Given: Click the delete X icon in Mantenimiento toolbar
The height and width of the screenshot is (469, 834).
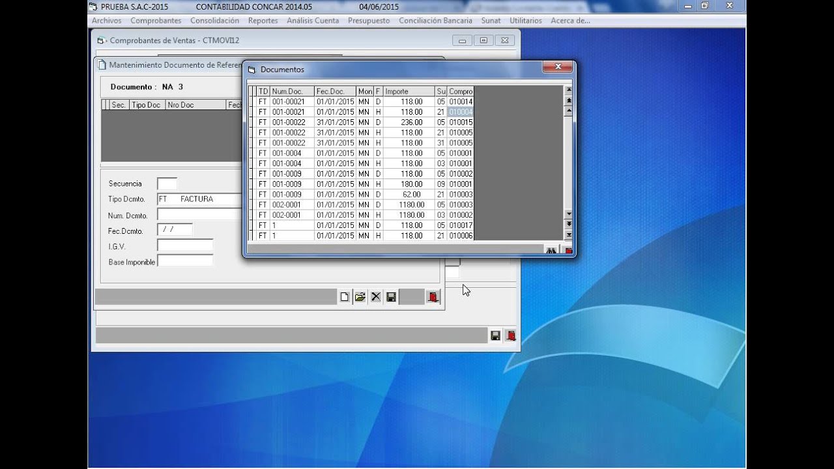Looking at the screenshot, I should pos(376,297).
